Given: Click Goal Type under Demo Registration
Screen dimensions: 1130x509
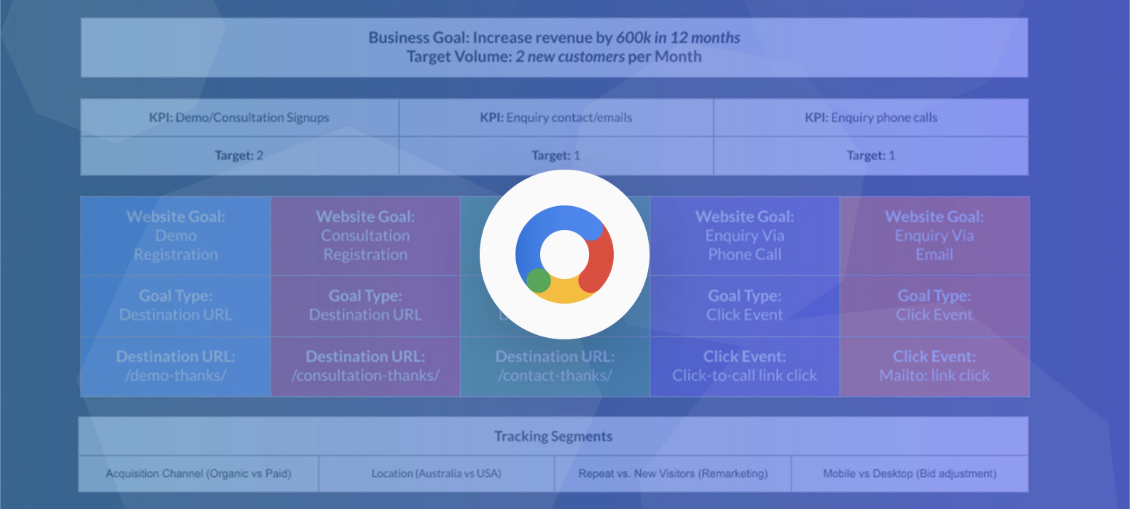Looking at the screenshot, I should (x=176, y=305).
